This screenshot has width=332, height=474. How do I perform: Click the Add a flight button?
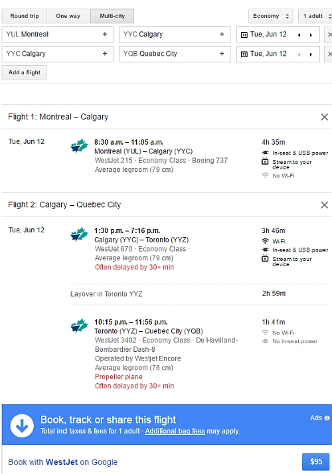pyautogui.click(x=24, y=72)
